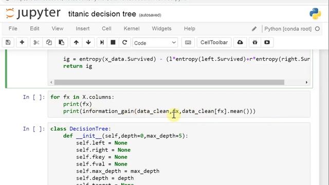The height and width of the screenshot is (185, 329).
Task: Open the Cell menu
Action: pyautogui.click(x=106, y=29)
